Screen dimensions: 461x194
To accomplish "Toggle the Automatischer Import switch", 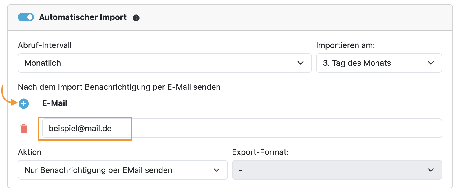I will [x=26, y=17].
